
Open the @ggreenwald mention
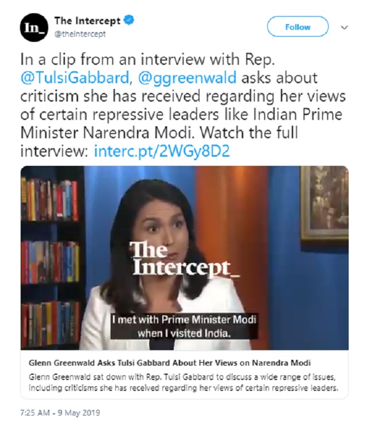tap(188, 78)
